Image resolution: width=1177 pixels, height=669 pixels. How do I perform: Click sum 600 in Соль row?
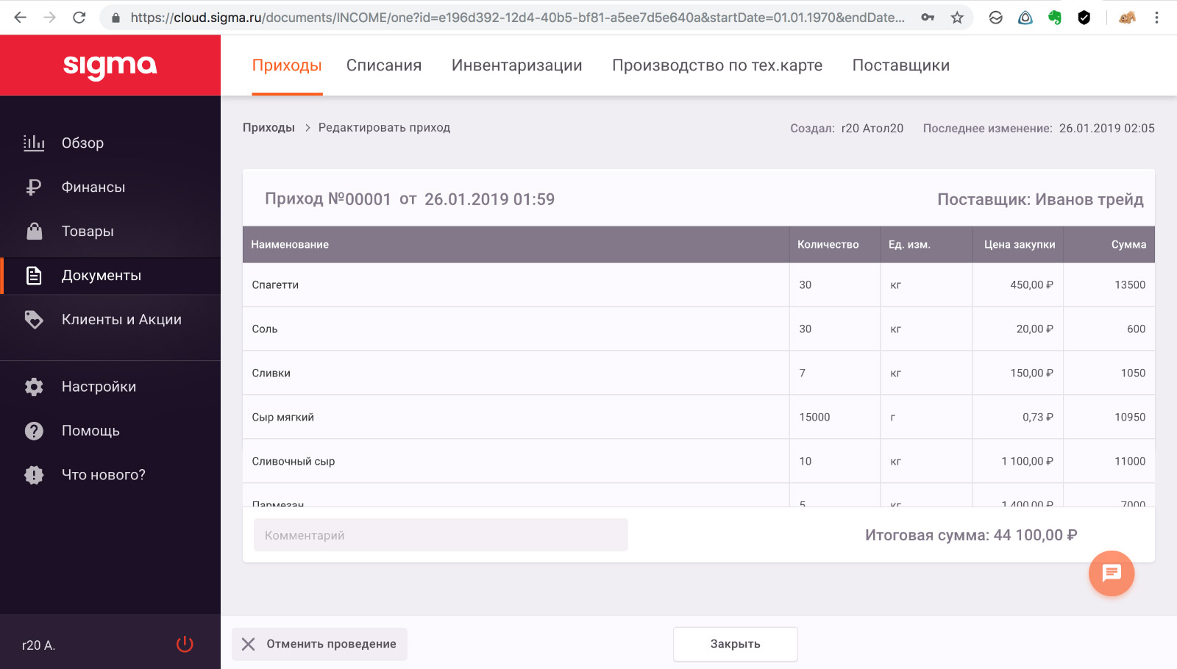[1136, 329]
